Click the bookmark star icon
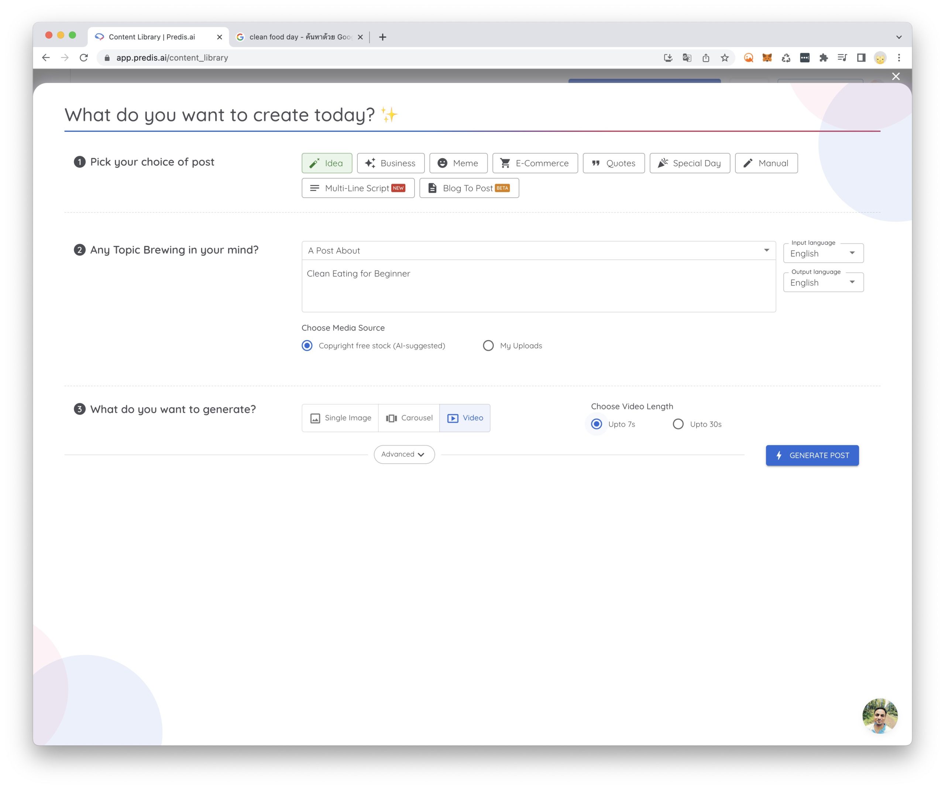The height and width of the screenshot is (789, 945). click(x=725, y=58)
